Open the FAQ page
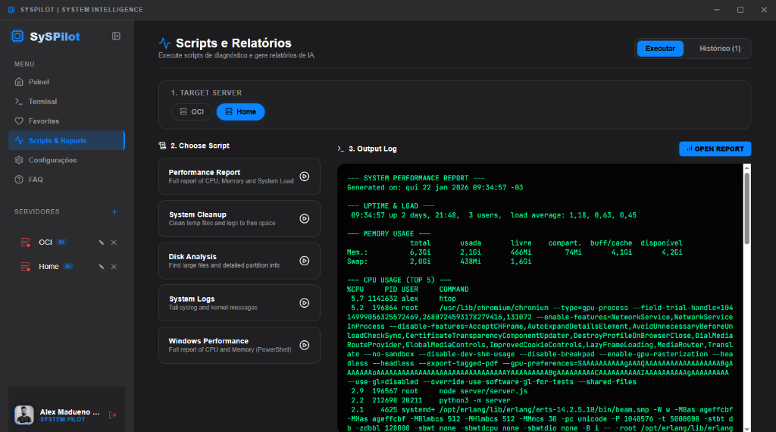 tap(67, 180)
